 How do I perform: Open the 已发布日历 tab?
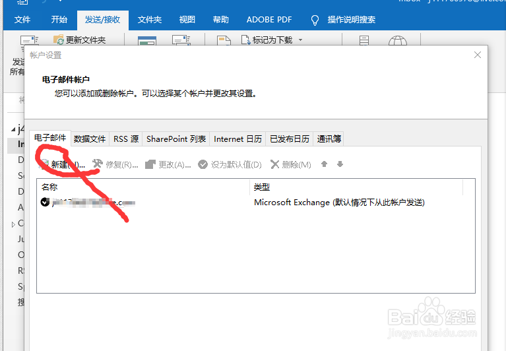coord(290,139)
